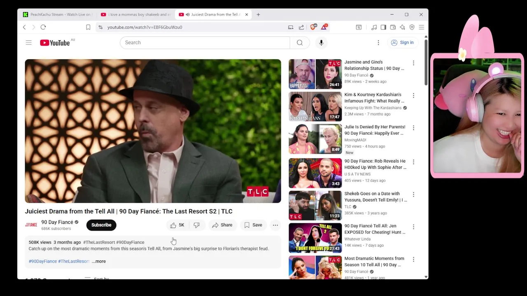Open Julie Is Denied By Her Parents video title
The image size is (527, 296).
click(375, 130)
